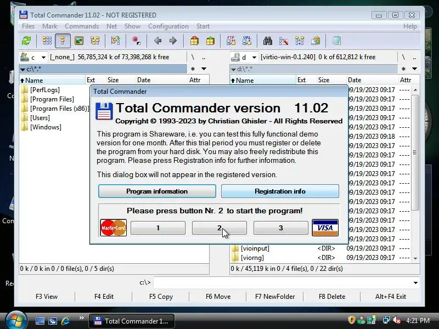
Task: Click the invert selection red asterisk icon
Action: pyautogui.click(x=136, y=41)
